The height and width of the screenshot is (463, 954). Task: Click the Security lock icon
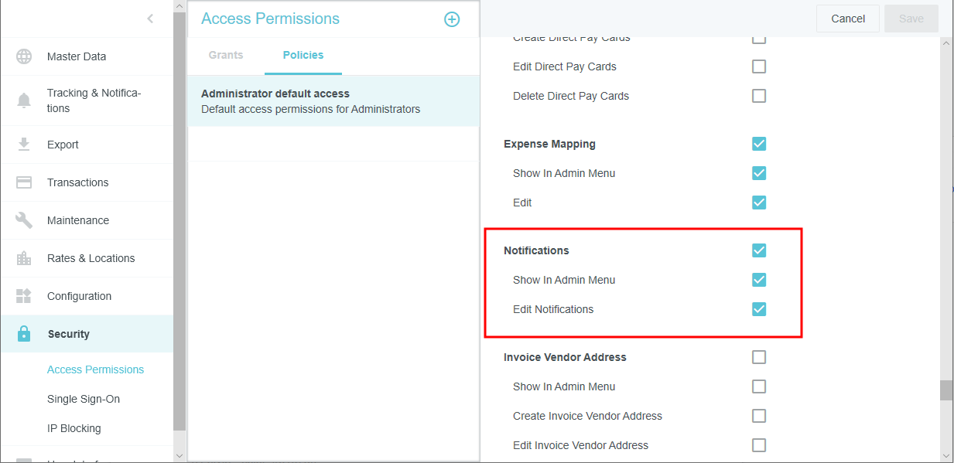(x=24, y=334)
